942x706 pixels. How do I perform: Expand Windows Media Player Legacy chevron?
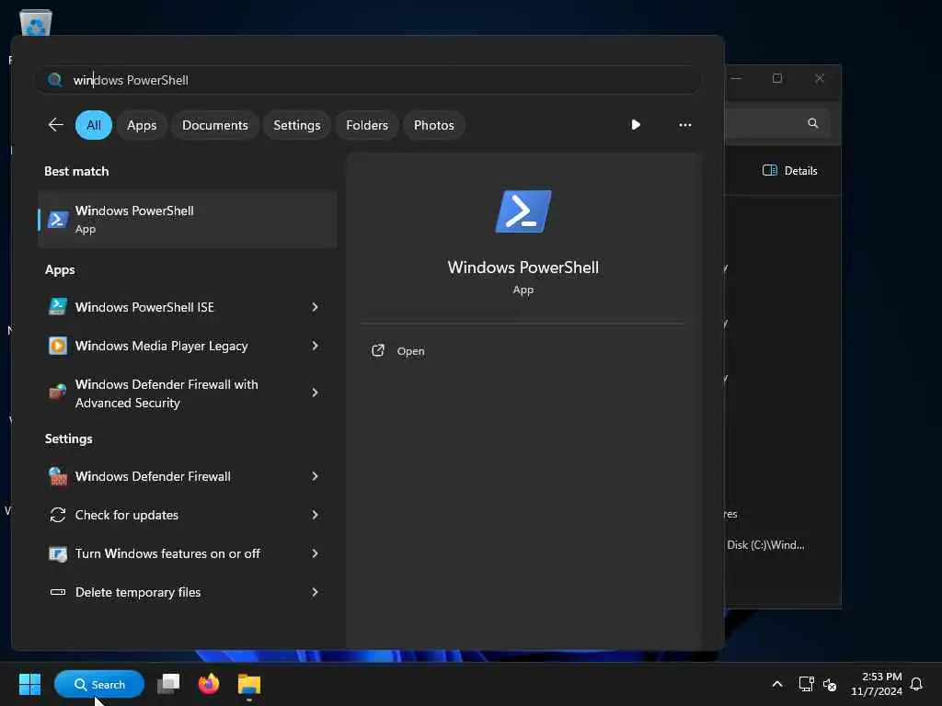point(315,346)
